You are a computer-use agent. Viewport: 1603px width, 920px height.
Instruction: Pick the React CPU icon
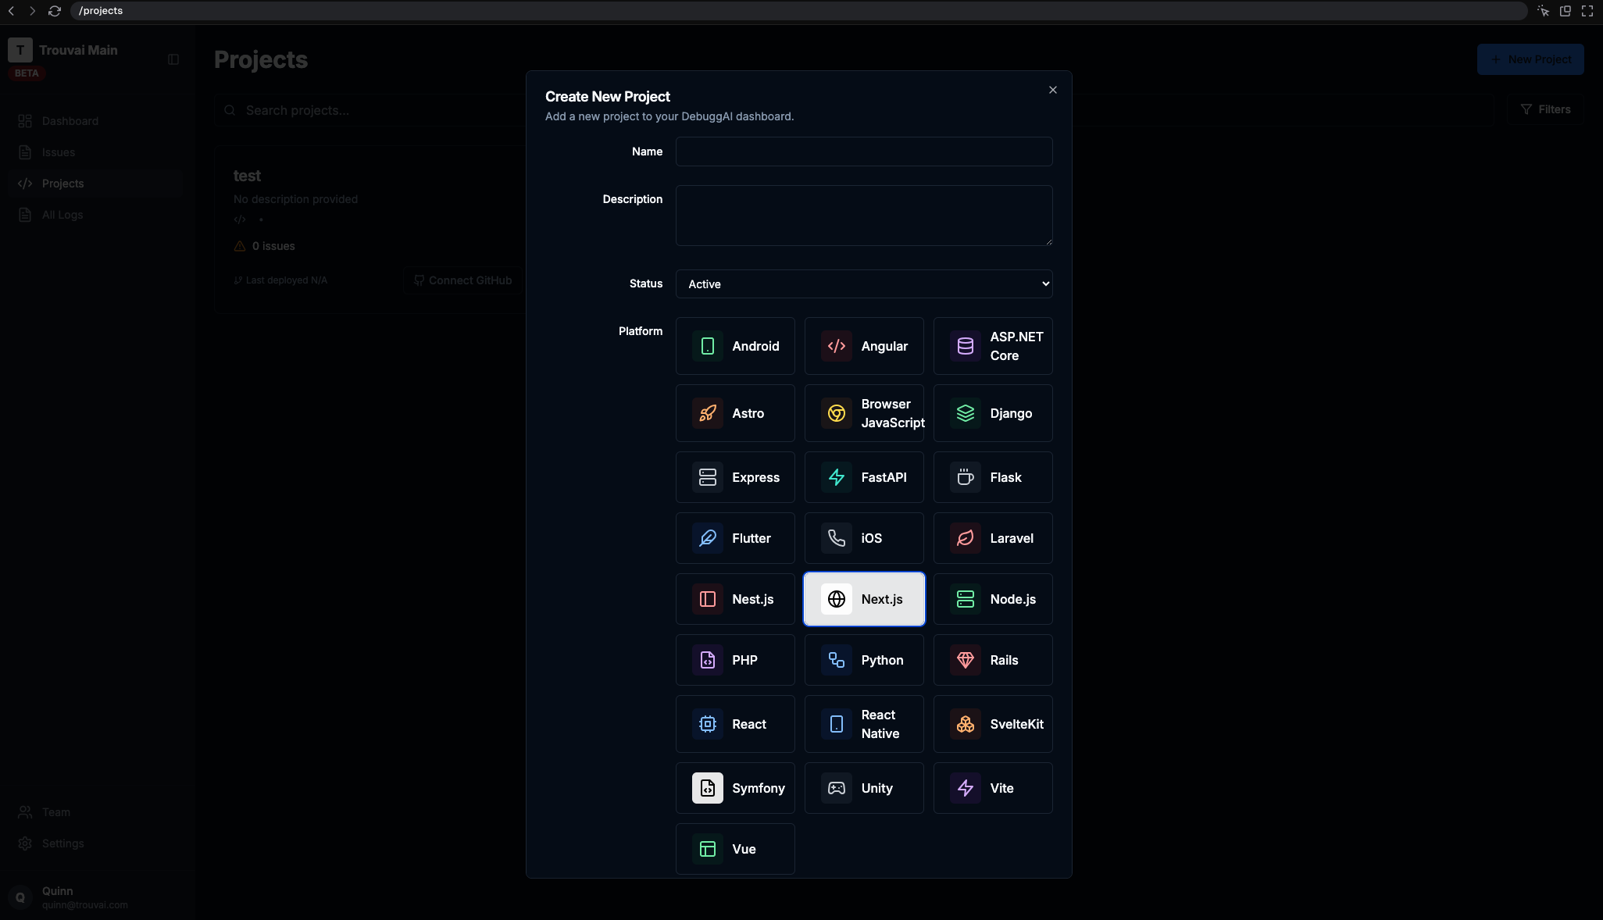click(707, 724)
